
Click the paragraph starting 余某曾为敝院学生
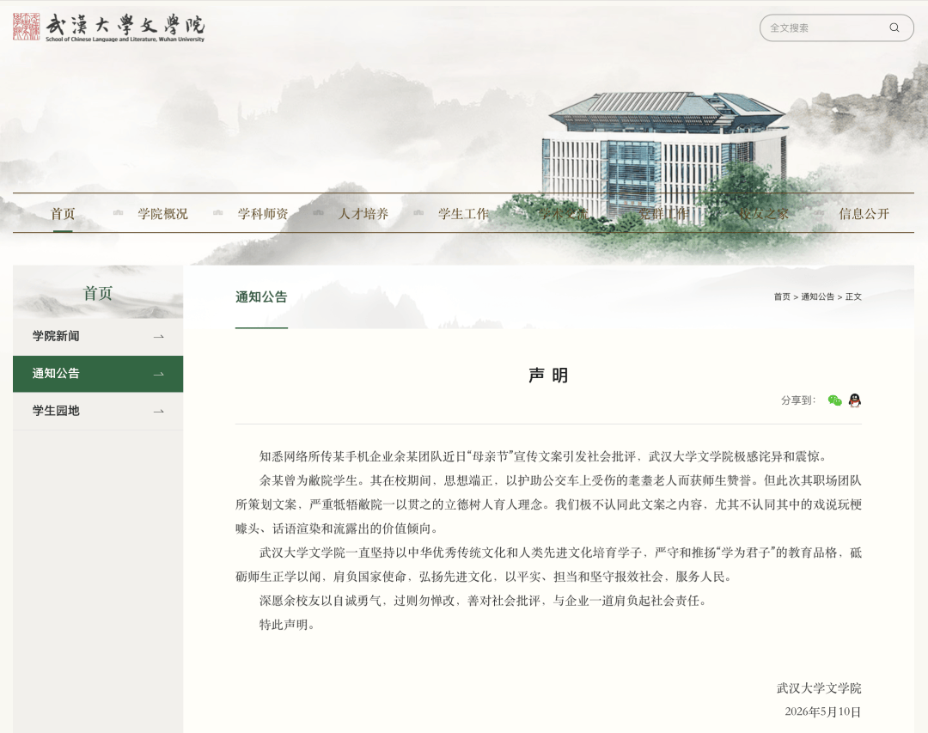(x=548, y=504)
